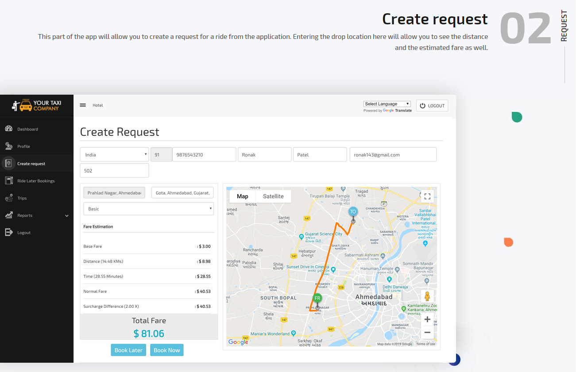The image size is (576, 372).
Task: Click the Dashboard gauge icon in sidebar
Action: 8,129
